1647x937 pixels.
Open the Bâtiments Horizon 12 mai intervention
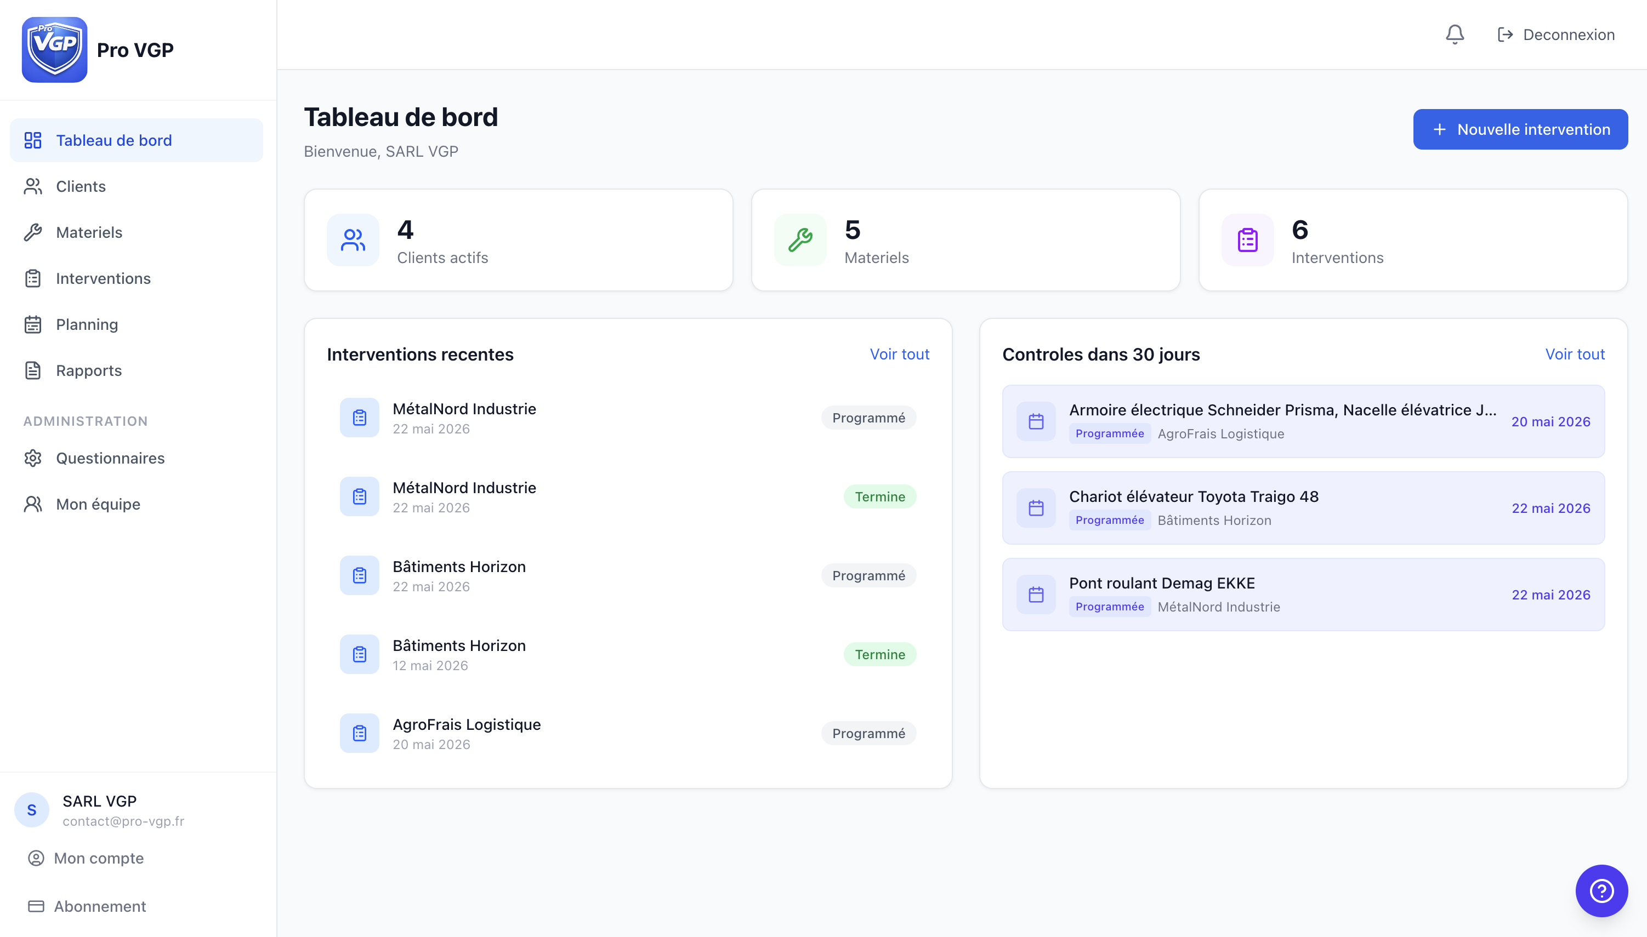[x=628, y=654]
